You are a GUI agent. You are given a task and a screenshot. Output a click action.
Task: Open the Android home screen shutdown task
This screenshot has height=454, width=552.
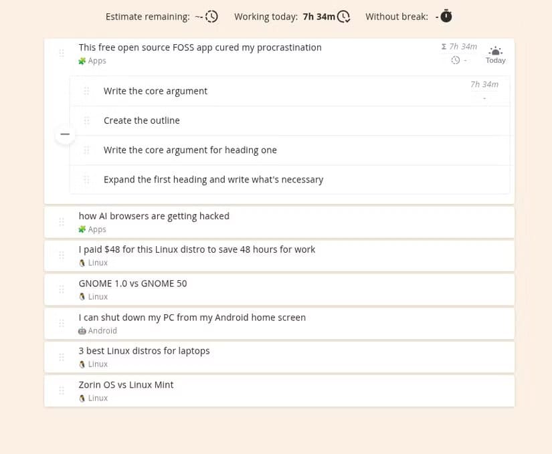[192, 317]
